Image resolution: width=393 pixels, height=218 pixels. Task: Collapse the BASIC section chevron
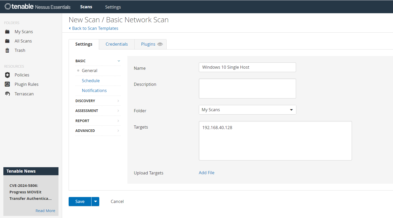119,61
